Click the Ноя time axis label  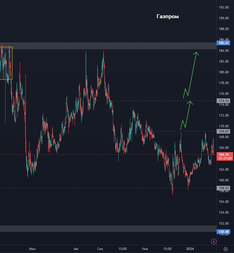[x=145, y=249]
